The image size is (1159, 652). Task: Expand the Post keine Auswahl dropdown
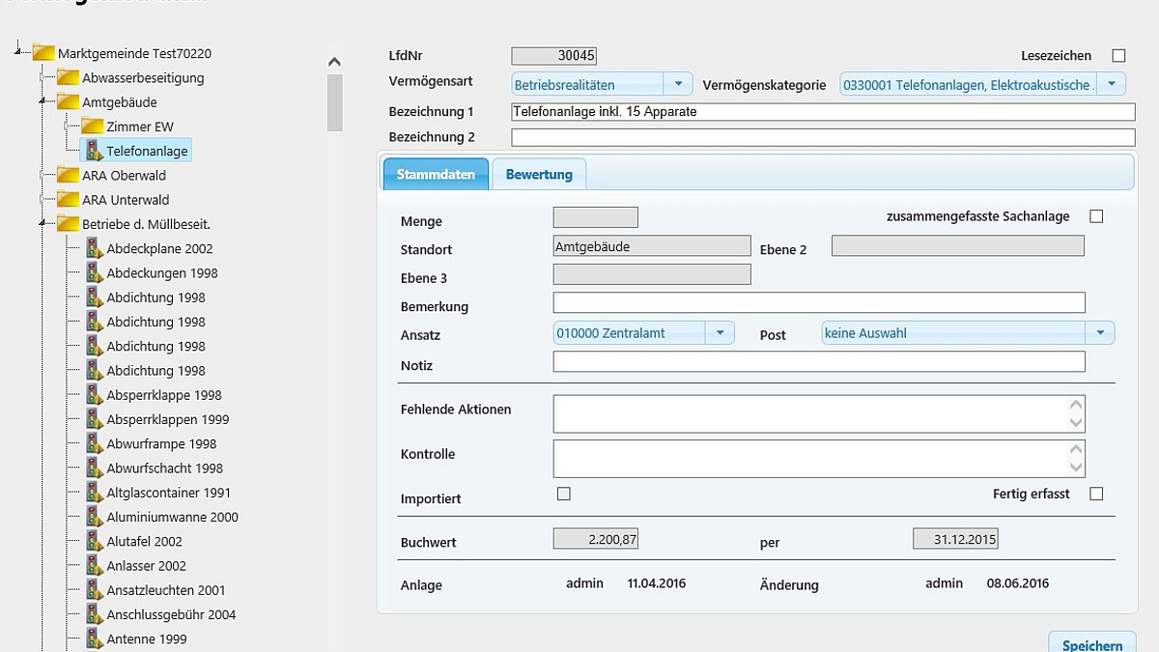[1099, 333]
